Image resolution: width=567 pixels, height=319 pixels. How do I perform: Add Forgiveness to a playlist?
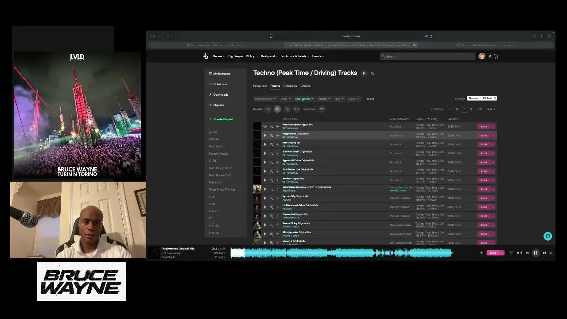point(278,135)
